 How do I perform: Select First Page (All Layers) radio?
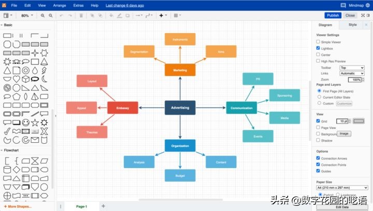point(320,91)
